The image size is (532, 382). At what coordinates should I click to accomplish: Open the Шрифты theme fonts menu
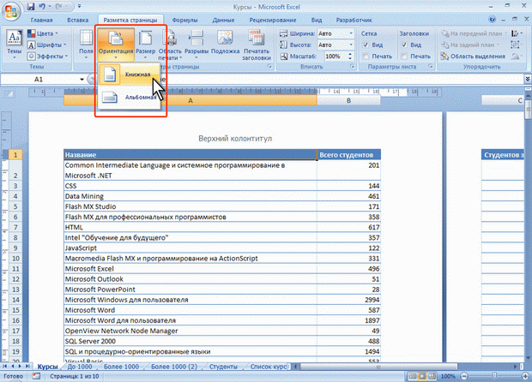[48, 45]
